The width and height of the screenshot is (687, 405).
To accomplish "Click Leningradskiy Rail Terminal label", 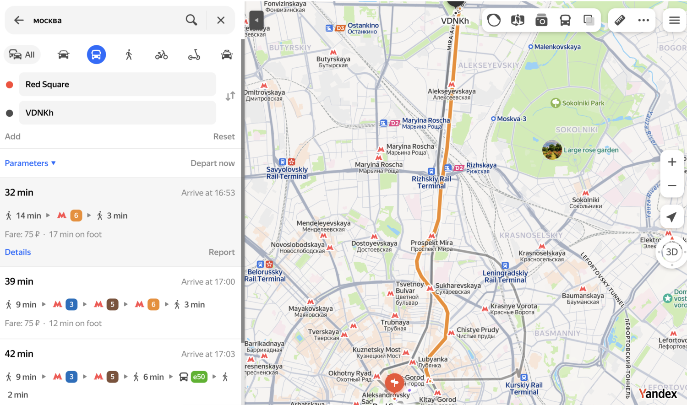I will (x=505, y=276).
